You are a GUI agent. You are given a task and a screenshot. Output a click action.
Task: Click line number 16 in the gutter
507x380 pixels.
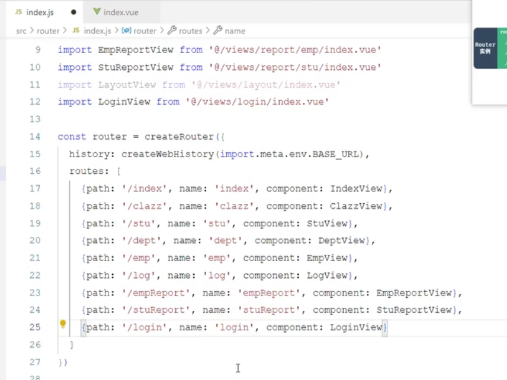tap(35, 171)
